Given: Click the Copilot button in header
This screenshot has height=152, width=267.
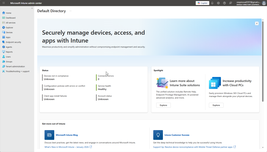Looking at the screenshot, I should (x=202, y=3).
